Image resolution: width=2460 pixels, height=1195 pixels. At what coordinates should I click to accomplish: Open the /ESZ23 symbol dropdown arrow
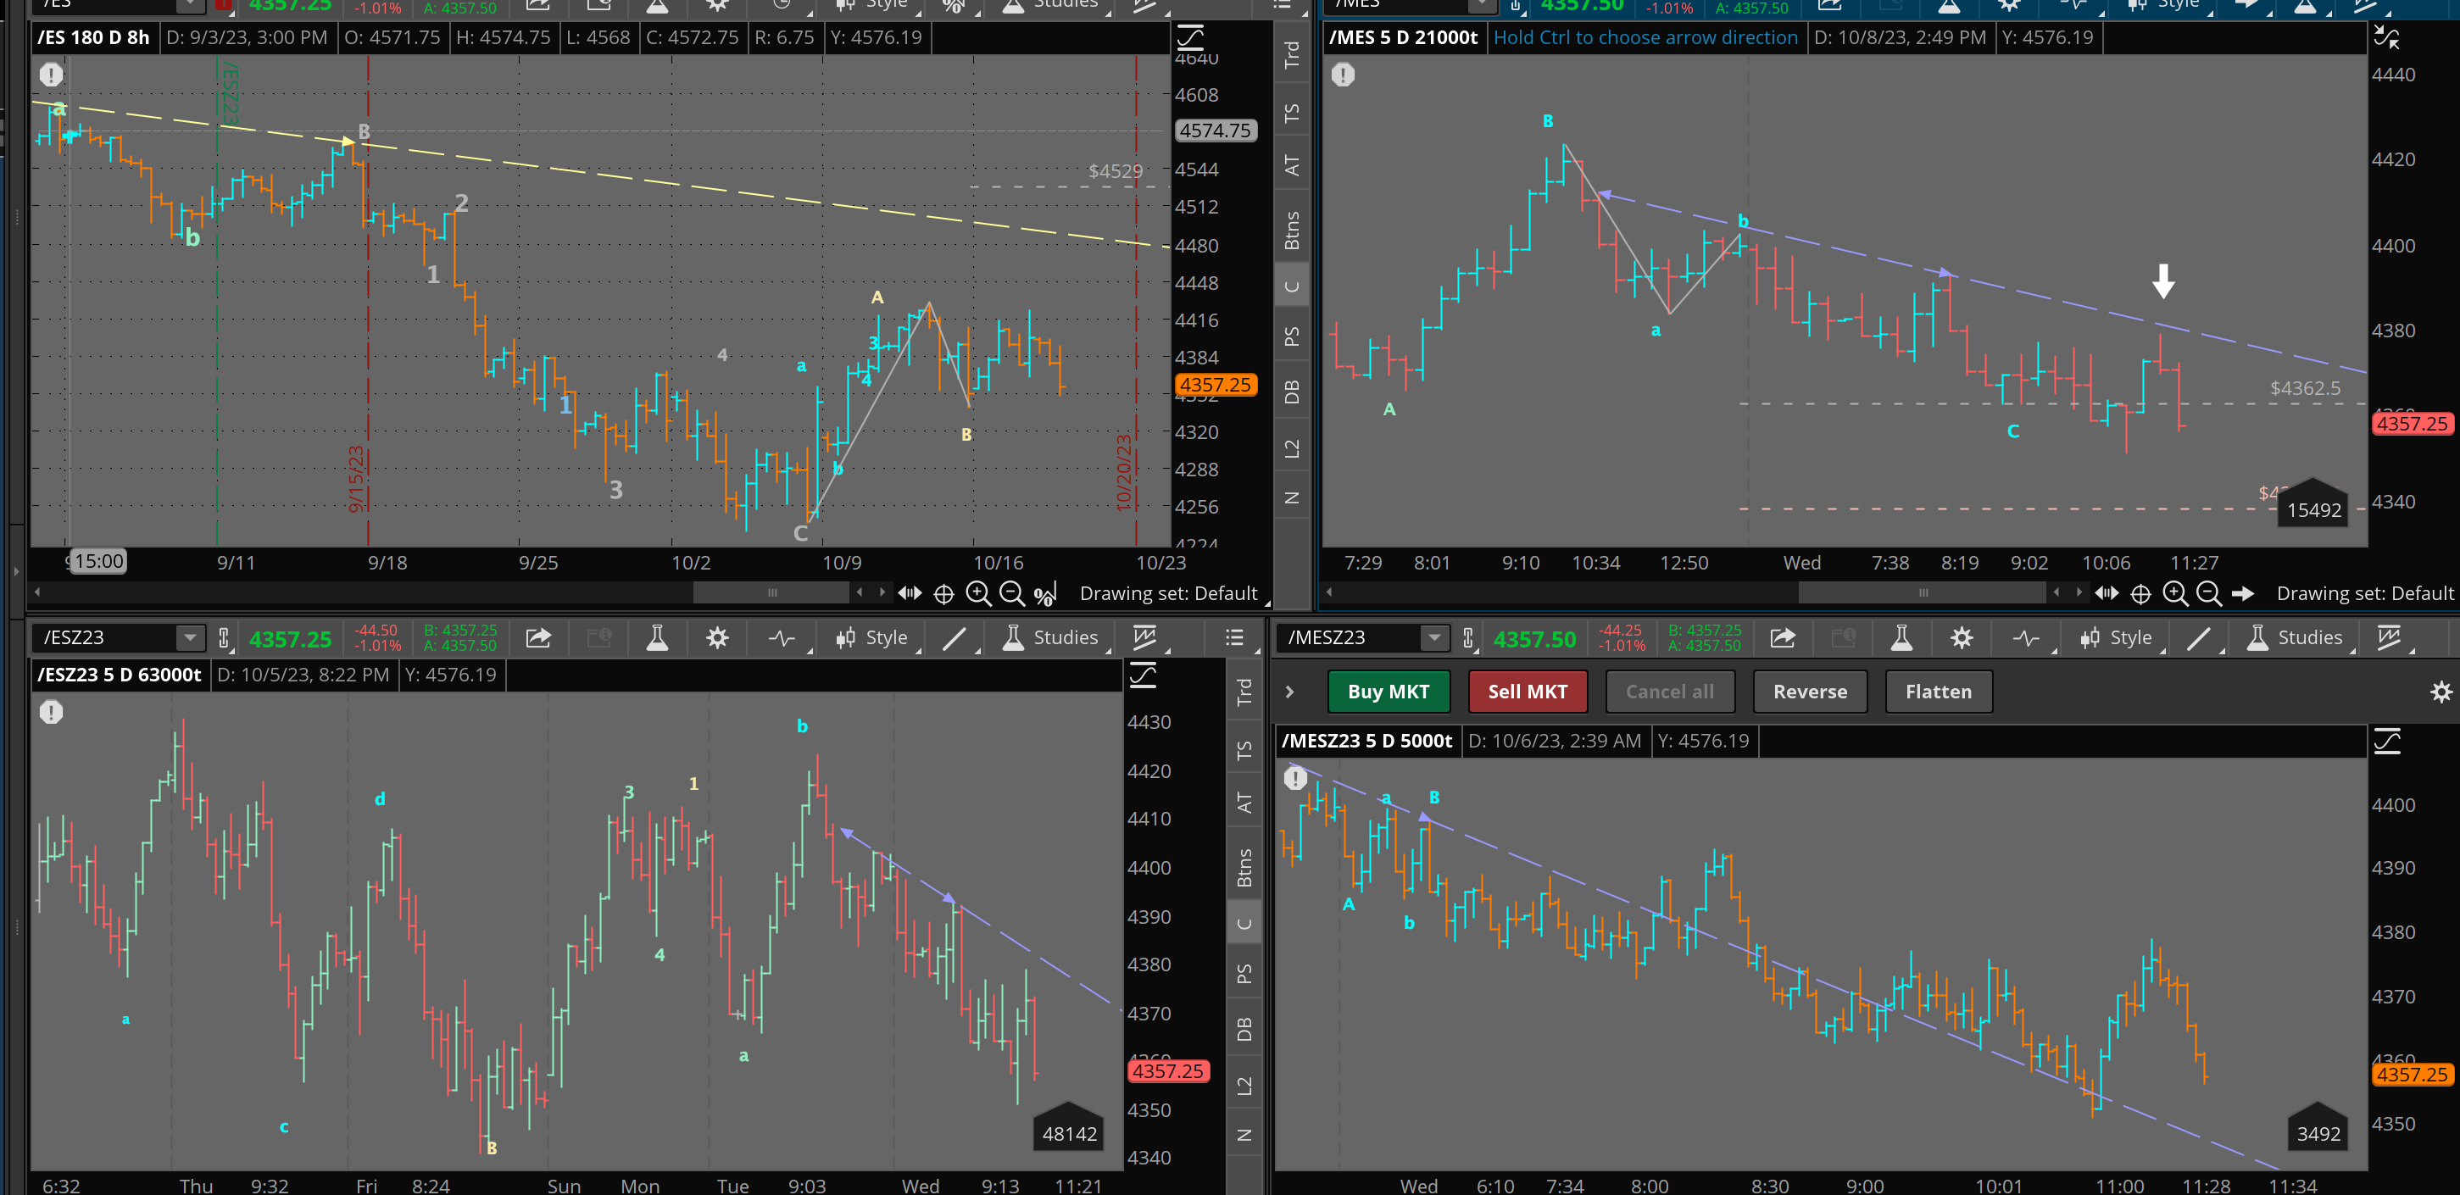pyautogui.click(x=190, y=637)
